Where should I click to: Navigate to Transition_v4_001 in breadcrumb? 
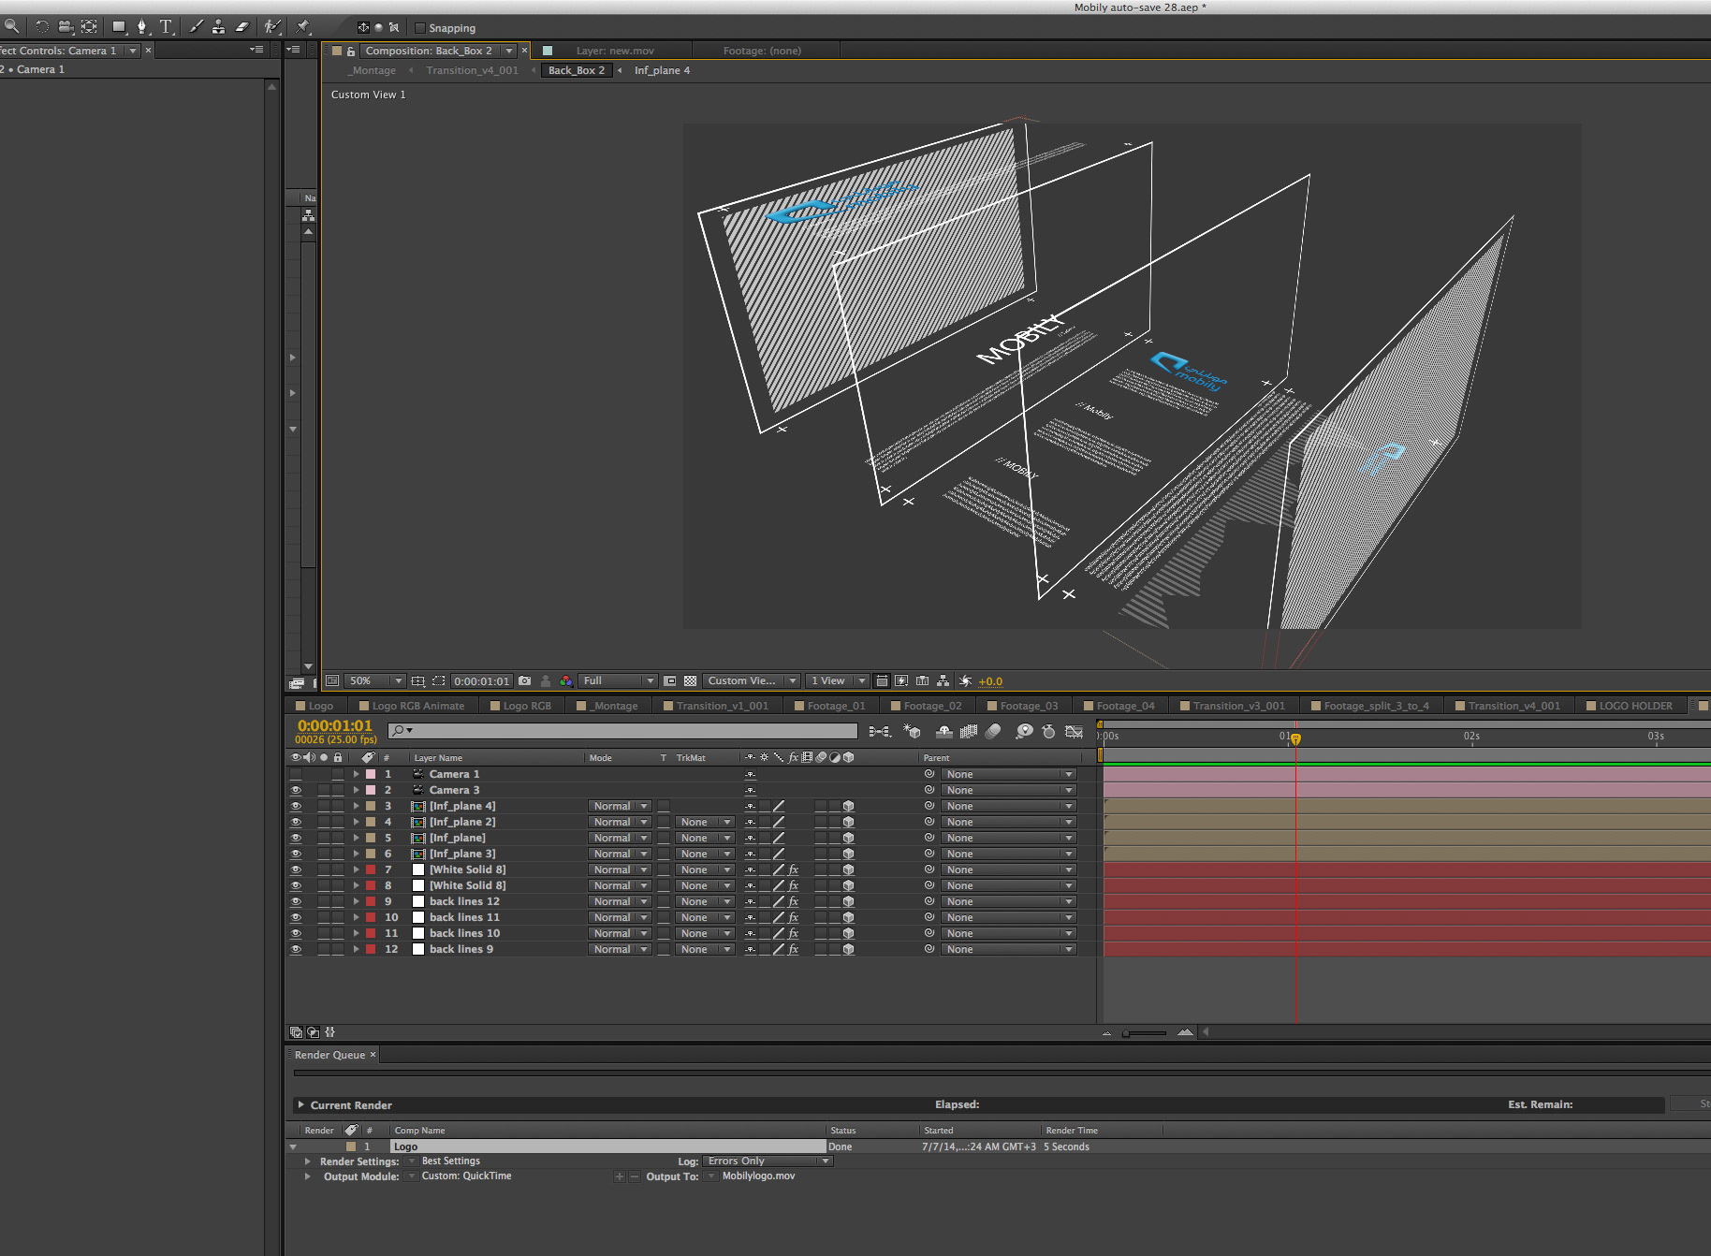(472, 70)
